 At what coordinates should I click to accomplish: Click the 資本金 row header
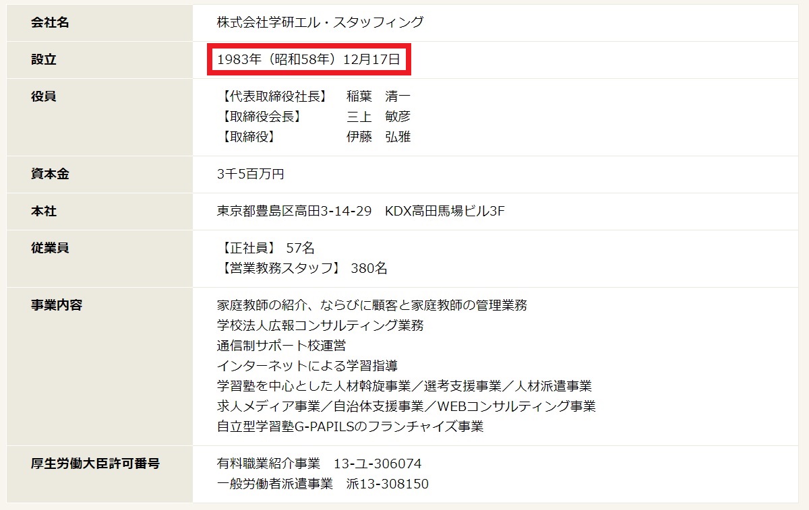(99, 174)
